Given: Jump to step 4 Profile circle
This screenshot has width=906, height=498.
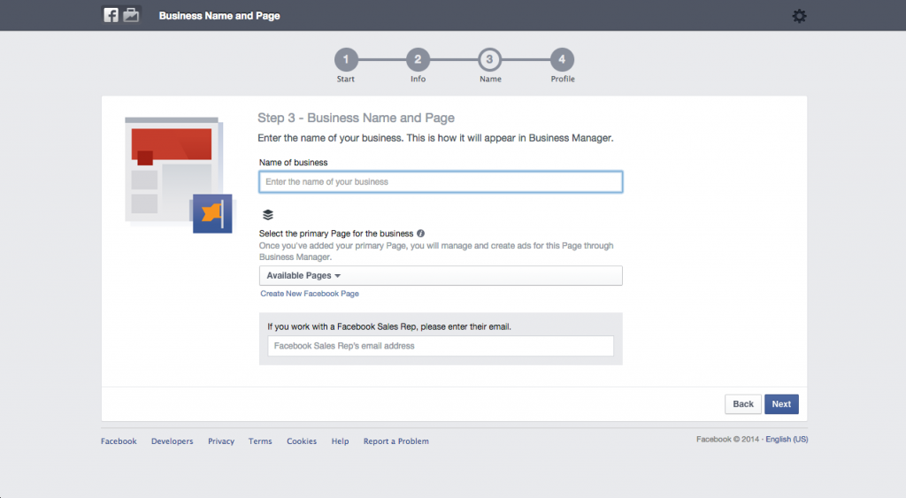Looking at the screenshot, I should point(562,59).
